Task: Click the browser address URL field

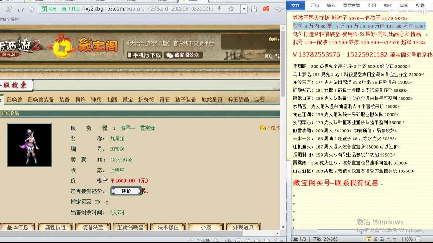Action: [141, 9]
